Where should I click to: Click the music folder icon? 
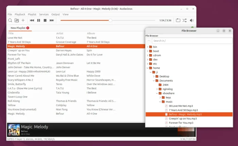click(163, 102)
